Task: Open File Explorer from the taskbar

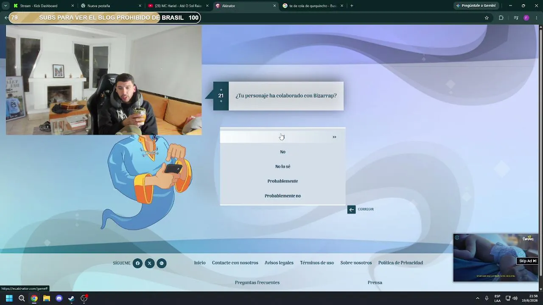Action: (x=47, y=298)
